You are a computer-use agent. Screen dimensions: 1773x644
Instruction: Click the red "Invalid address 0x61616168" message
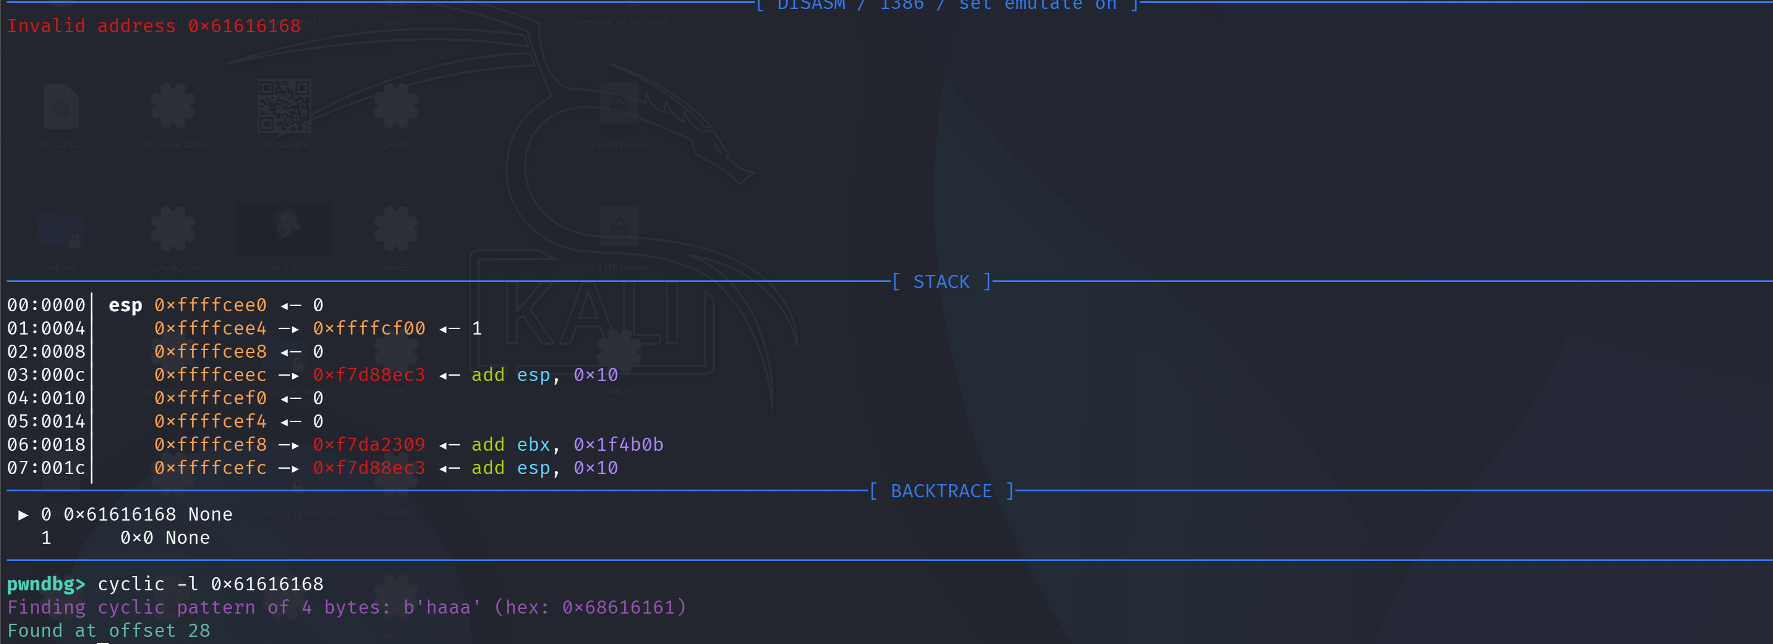[153, 26]
